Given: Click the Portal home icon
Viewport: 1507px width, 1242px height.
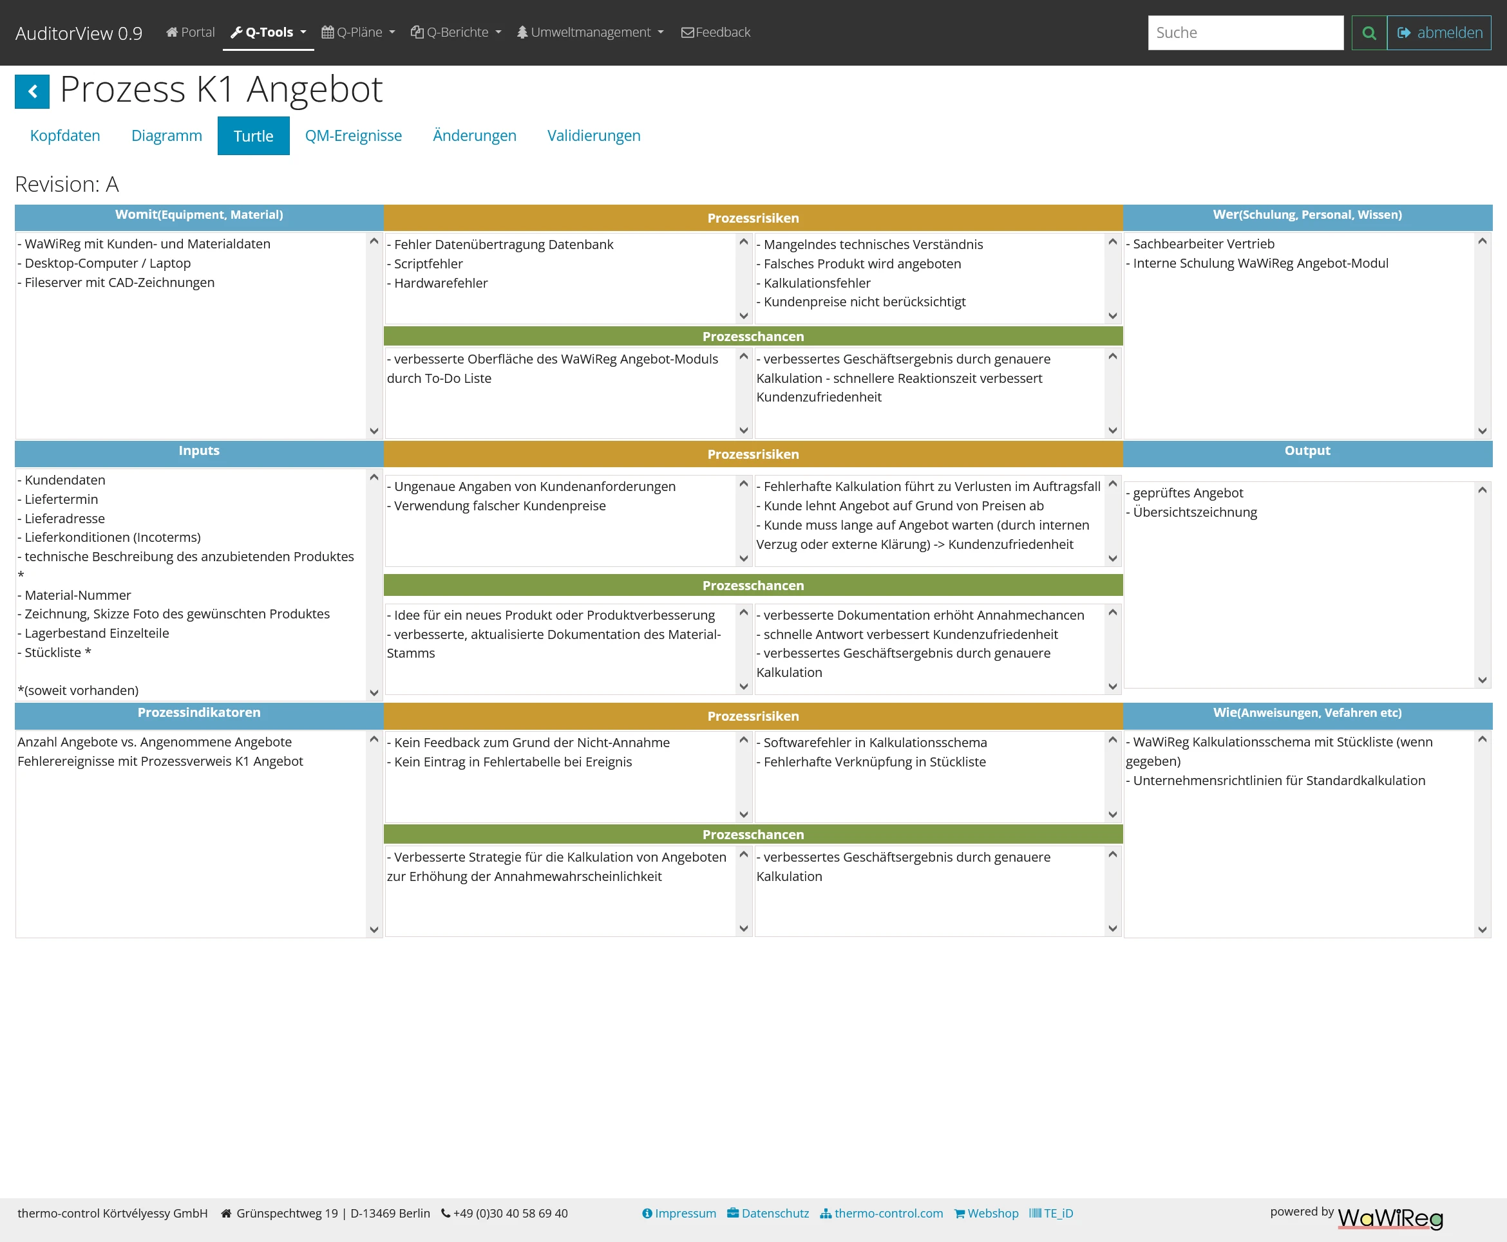Looking at the screenshot, I should click(172, 32).
